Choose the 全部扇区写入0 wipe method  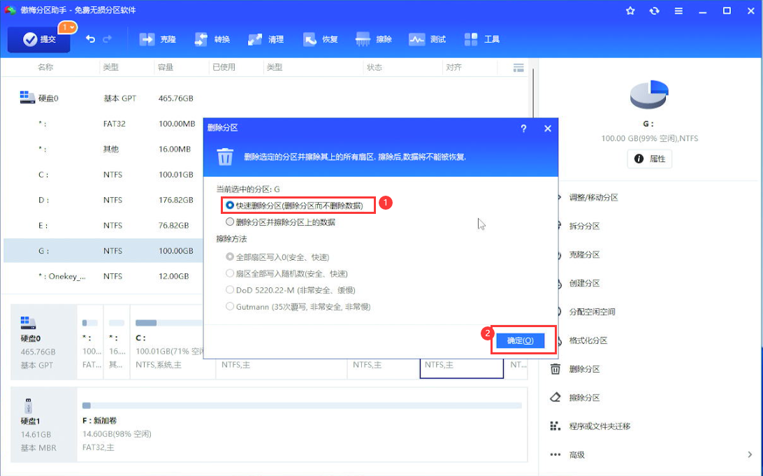click(x=230, y=257)
